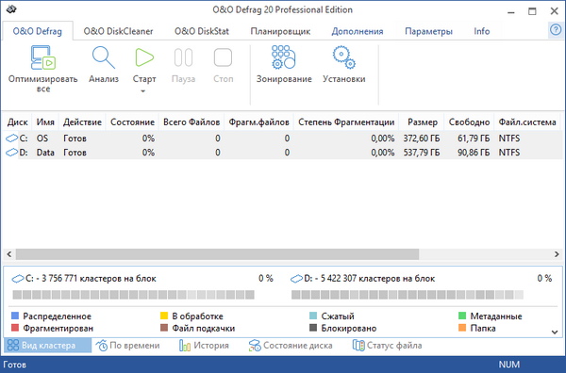The height and width of the screenshot is (373, 566).
Task: Click the scrollbar right arrow
Action: pos(557,254)
